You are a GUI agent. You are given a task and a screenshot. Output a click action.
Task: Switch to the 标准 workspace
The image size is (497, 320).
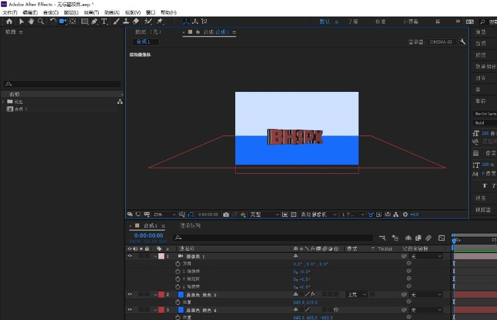[x=380, y=21]
